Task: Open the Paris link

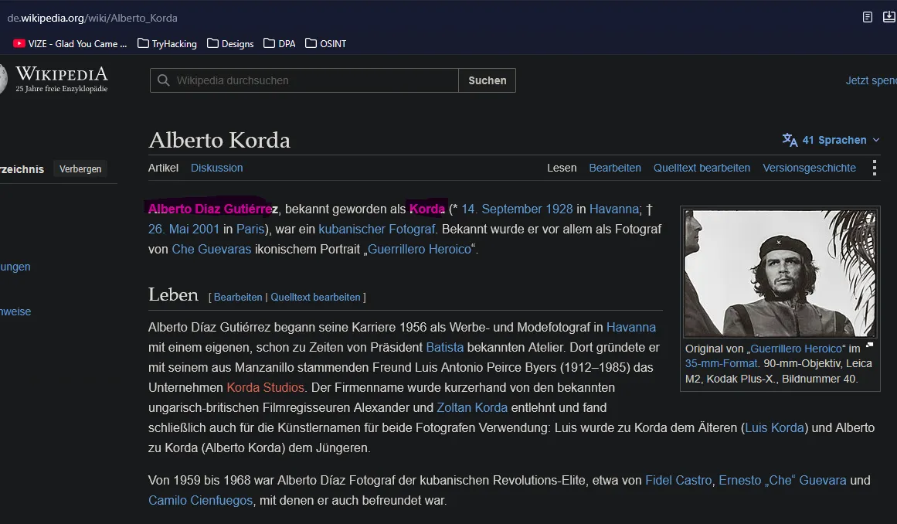Action: point(250,229)
